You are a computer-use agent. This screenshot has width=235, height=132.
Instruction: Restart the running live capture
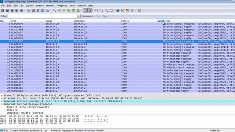(x=22, y=10)
